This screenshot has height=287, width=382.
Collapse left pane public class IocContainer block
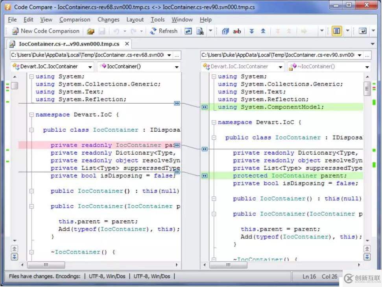tap(31, 130)
